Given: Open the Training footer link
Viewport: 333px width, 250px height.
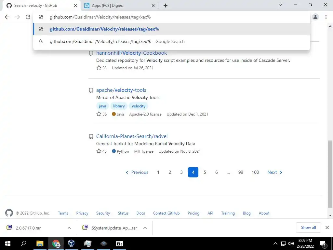Looking at the screenshot, I should click(x=228, y=213).
